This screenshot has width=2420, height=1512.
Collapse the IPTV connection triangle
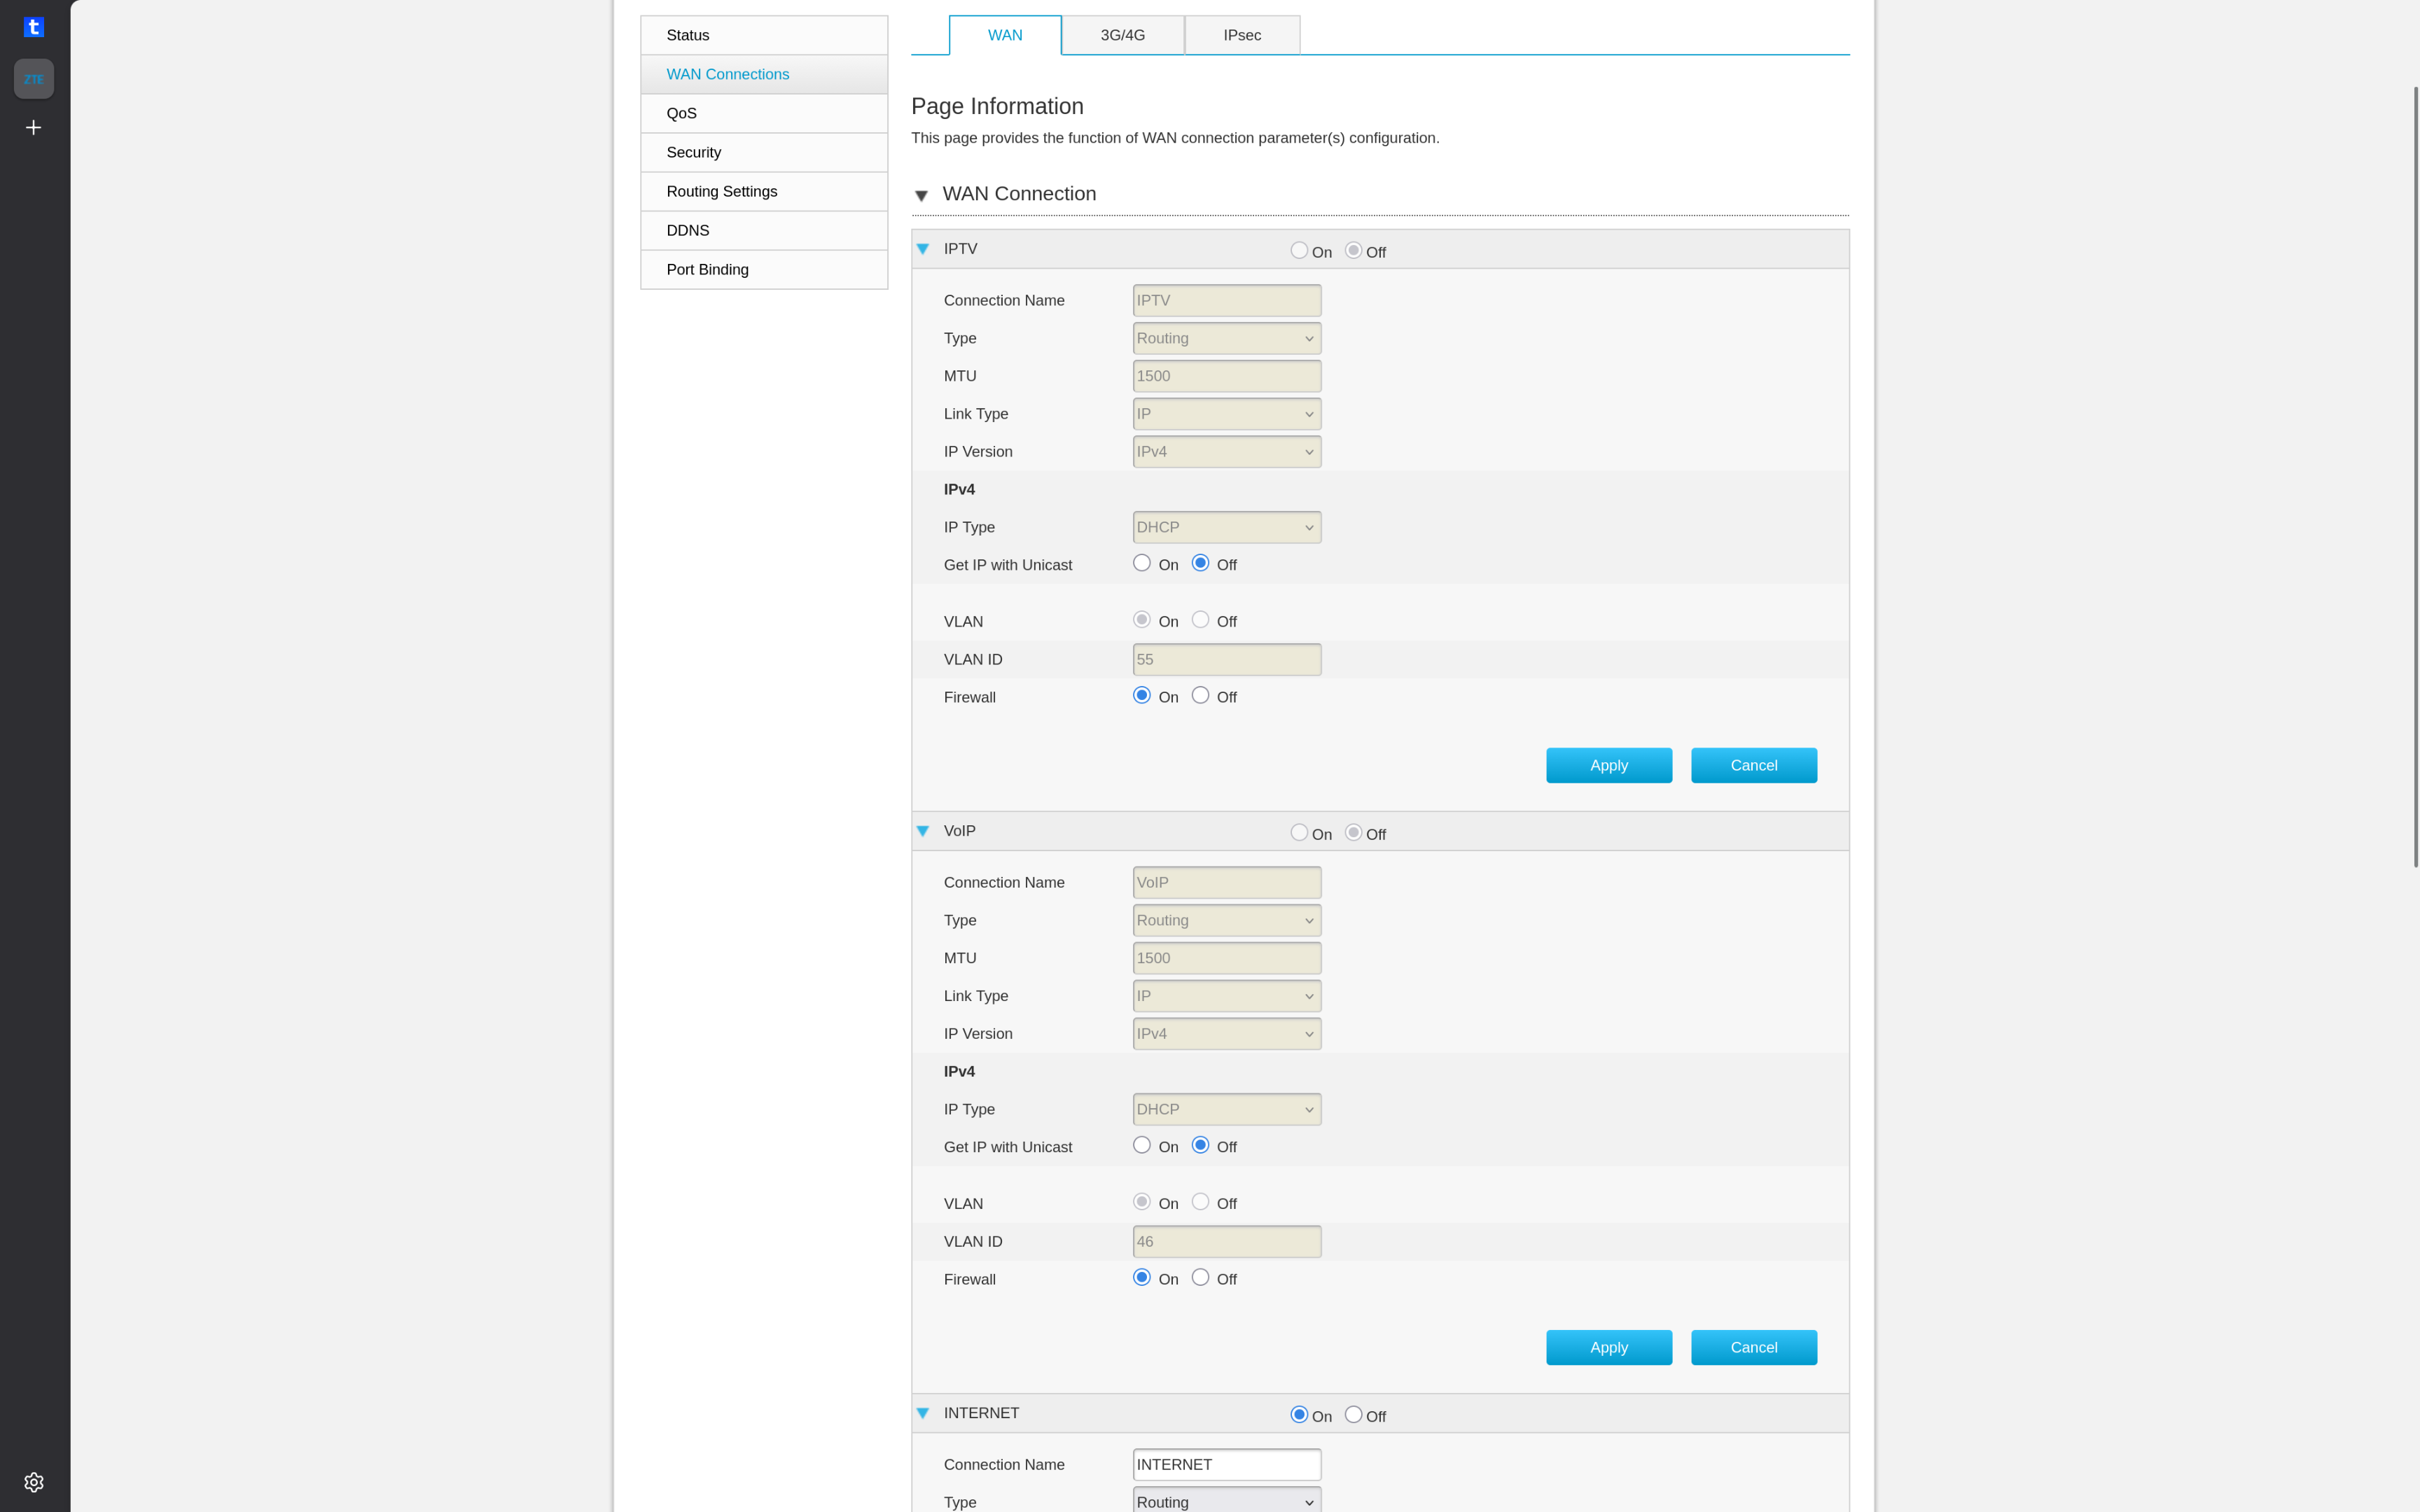tap(923, 249)
